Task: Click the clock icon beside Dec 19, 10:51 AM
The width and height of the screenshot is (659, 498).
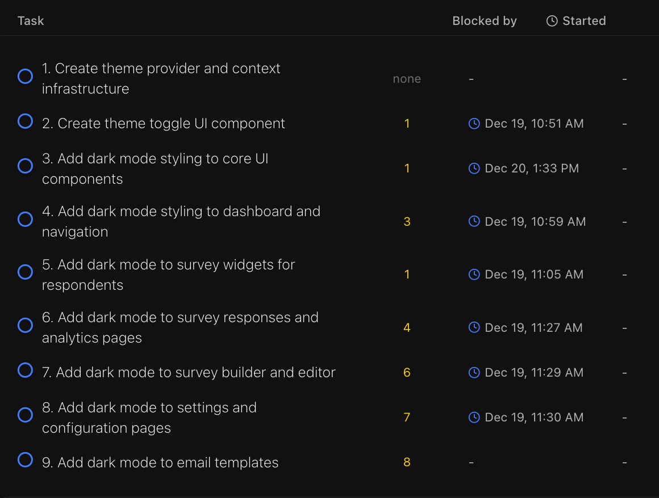Action: click(x=474, y=123)
